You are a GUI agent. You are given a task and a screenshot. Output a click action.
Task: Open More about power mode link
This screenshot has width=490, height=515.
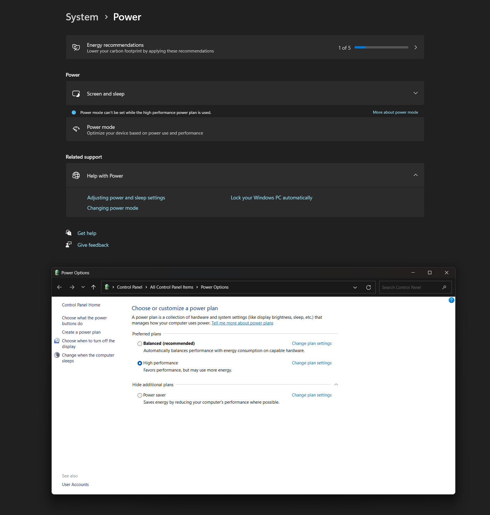point(395,112)
